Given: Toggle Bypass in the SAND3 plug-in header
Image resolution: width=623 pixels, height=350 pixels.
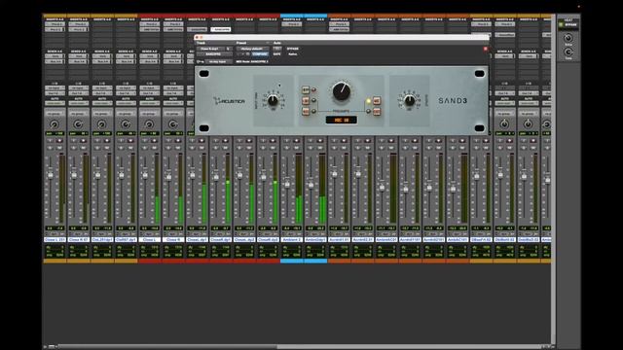Looking at the screenshot, I should [x=293, y=49].
